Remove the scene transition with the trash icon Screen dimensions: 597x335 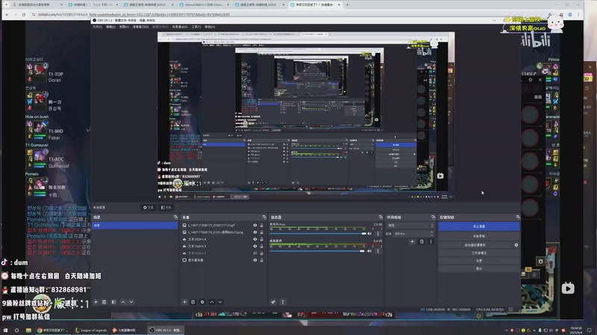(x=422, y=241)
